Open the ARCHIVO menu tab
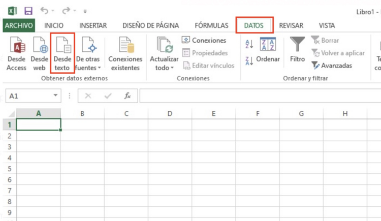 click(19, 25)
